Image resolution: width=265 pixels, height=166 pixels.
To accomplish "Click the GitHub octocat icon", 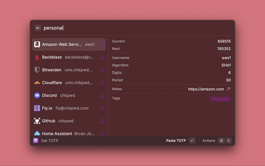I will (37, 121).
